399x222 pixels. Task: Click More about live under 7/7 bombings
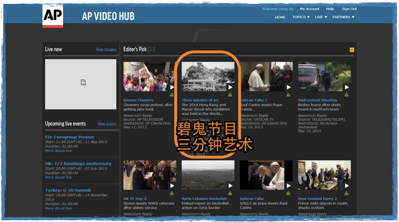coord(58,177)
